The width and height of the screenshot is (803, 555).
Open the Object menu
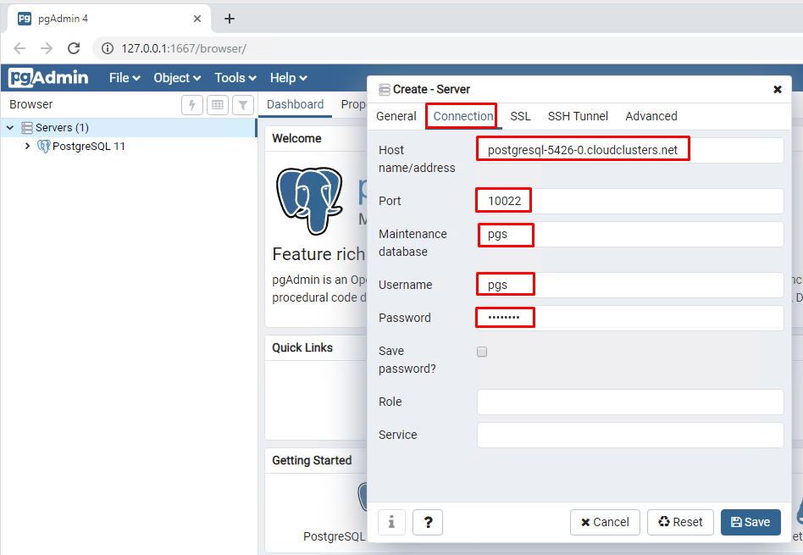pos(177,78)
